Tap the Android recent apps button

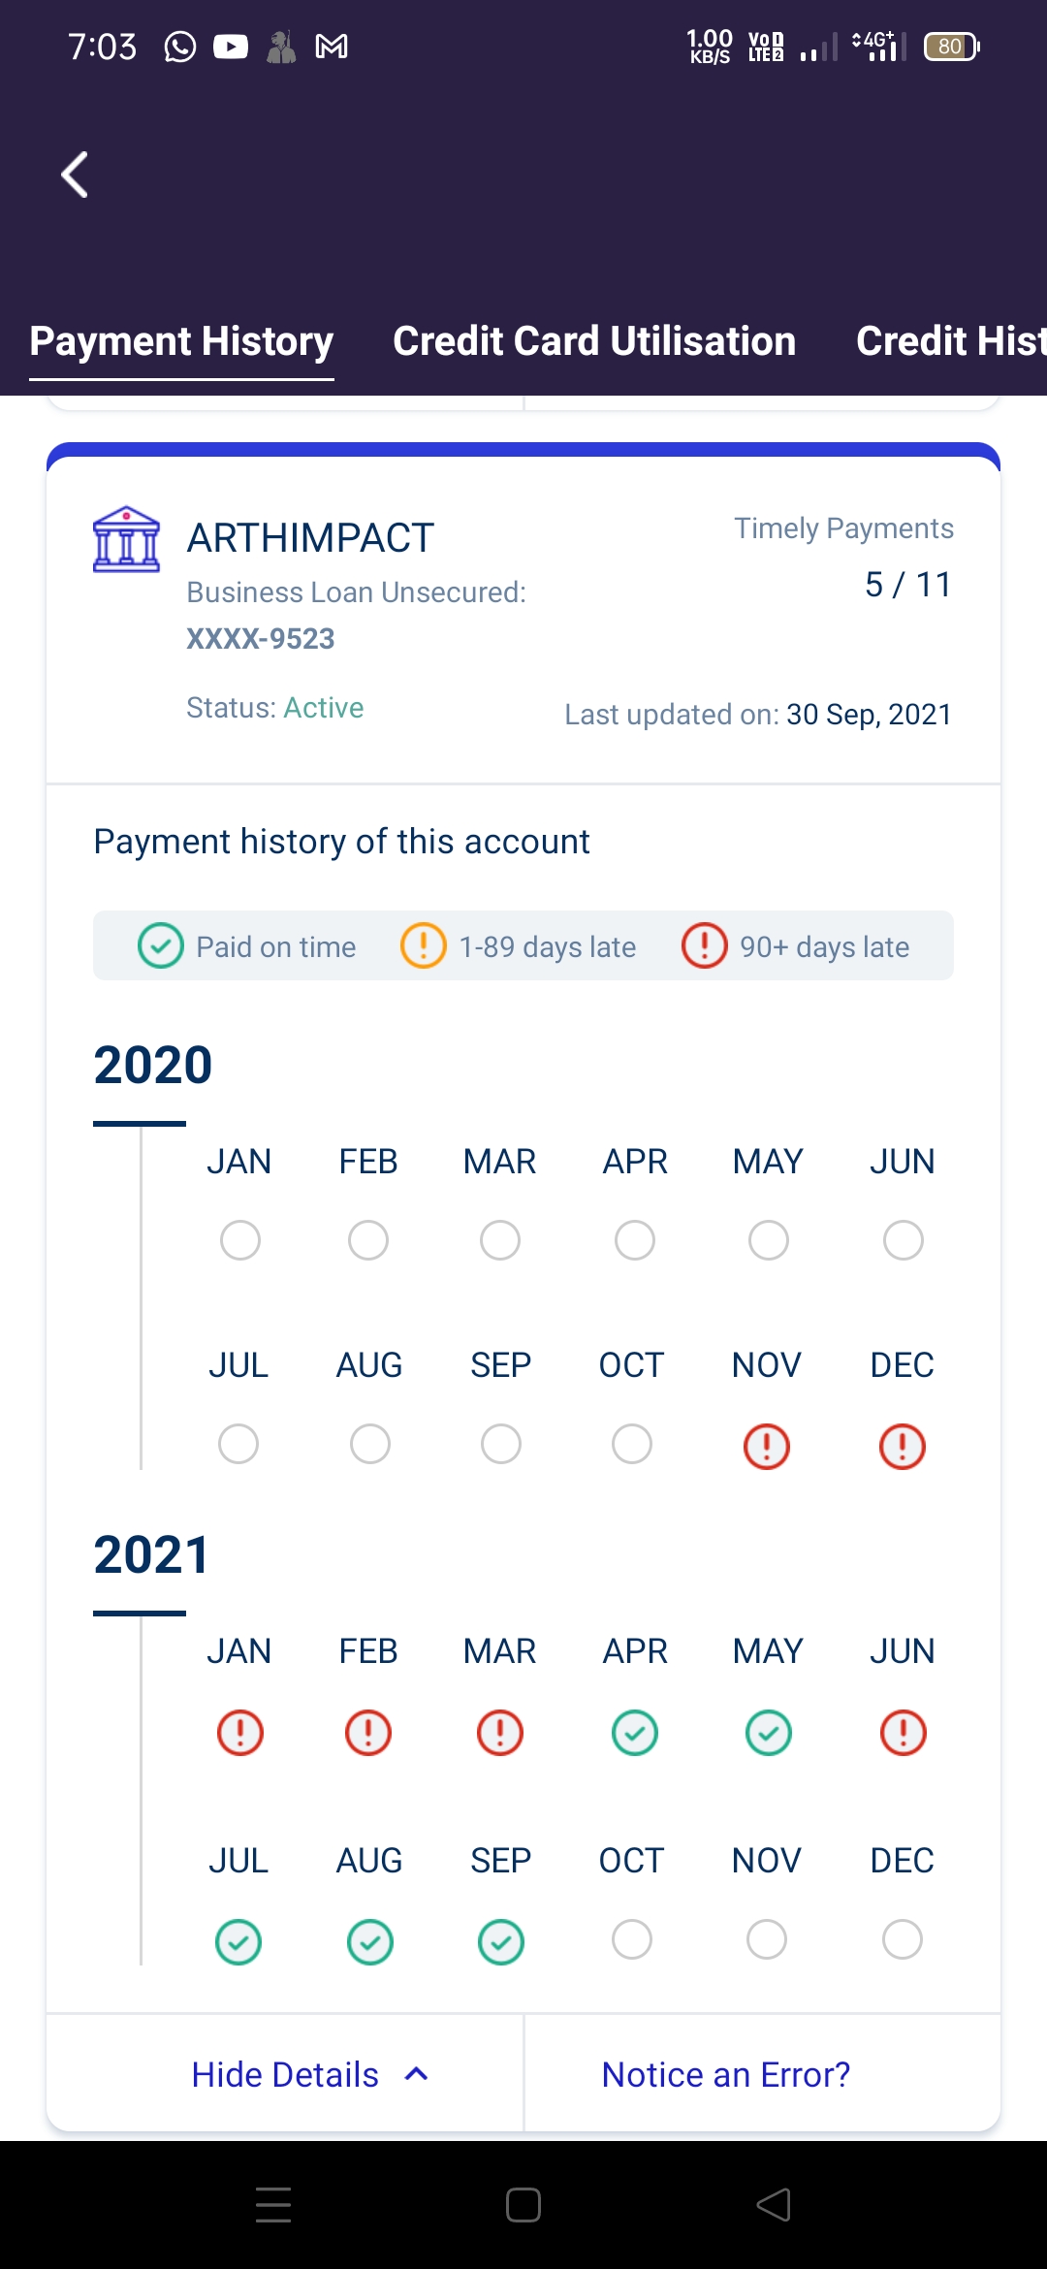tap(273, 2205)
